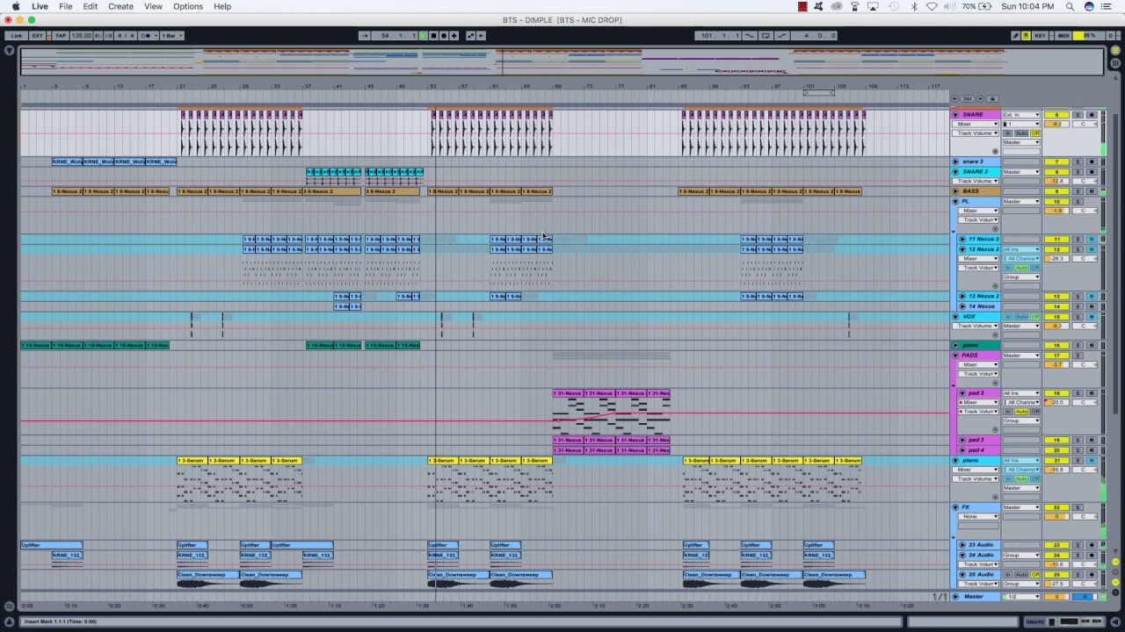This screenshot has height=632, width=1125.
Task: Set SNARE monitoring to In
Action: click(x=1008, y=133)
